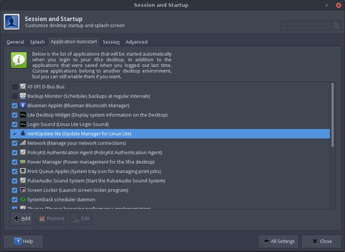The width and height of the screenshot is (345, 252).
Task: Select "Screen Locker (Launch screen locker program)"
Action: tap(78, 190)
